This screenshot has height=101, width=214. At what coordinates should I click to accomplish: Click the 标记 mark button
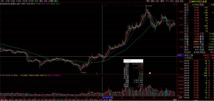[172, 1]
